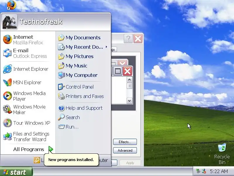Select the Control Panel menu text
234x176 pixels.
(80, 87)
